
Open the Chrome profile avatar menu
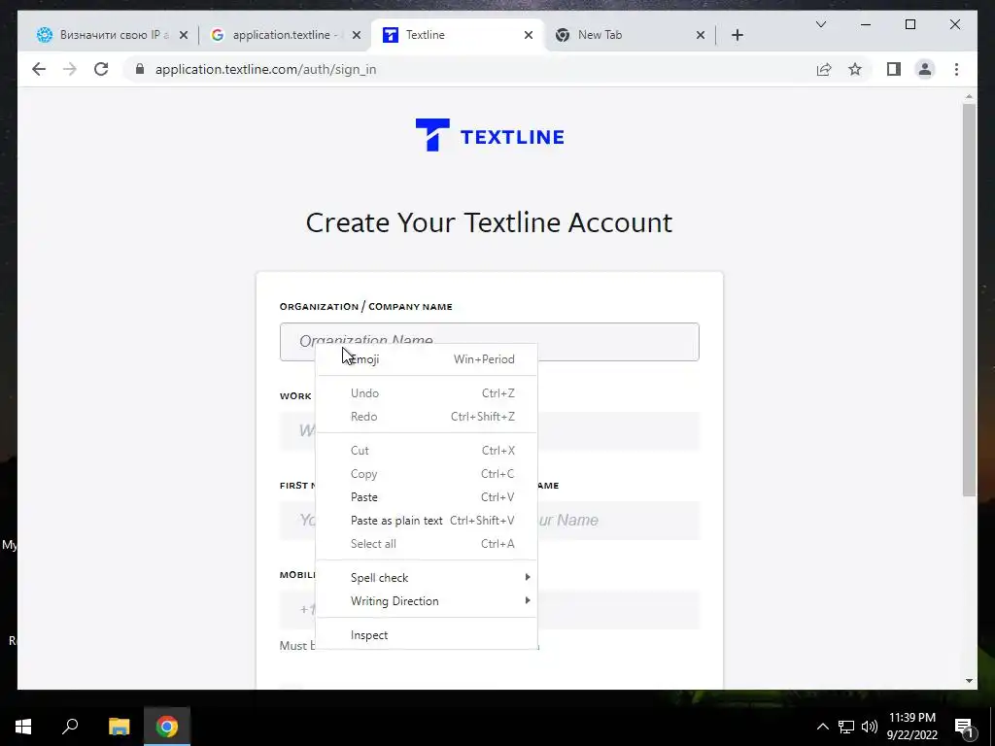(925, 69)
